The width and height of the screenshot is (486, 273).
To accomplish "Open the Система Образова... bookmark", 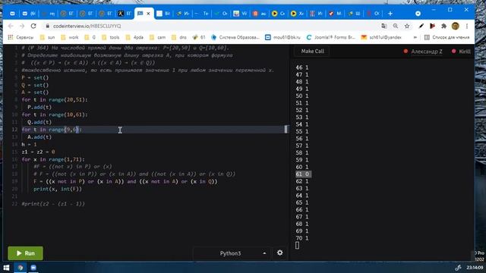I will [235, 37].
